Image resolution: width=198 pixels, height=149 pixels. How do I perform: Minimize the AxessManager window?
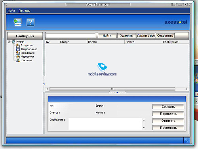174,4
